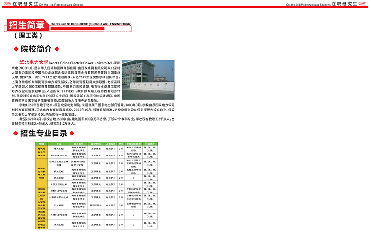
Task: Click the '机械工程学科综合' exam cell
Action: pos(134,171)
